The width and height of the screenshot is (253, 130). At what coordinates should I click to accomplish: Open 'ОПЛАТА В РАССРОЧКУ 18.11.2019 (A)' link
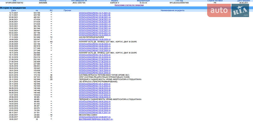pos(95,55)
